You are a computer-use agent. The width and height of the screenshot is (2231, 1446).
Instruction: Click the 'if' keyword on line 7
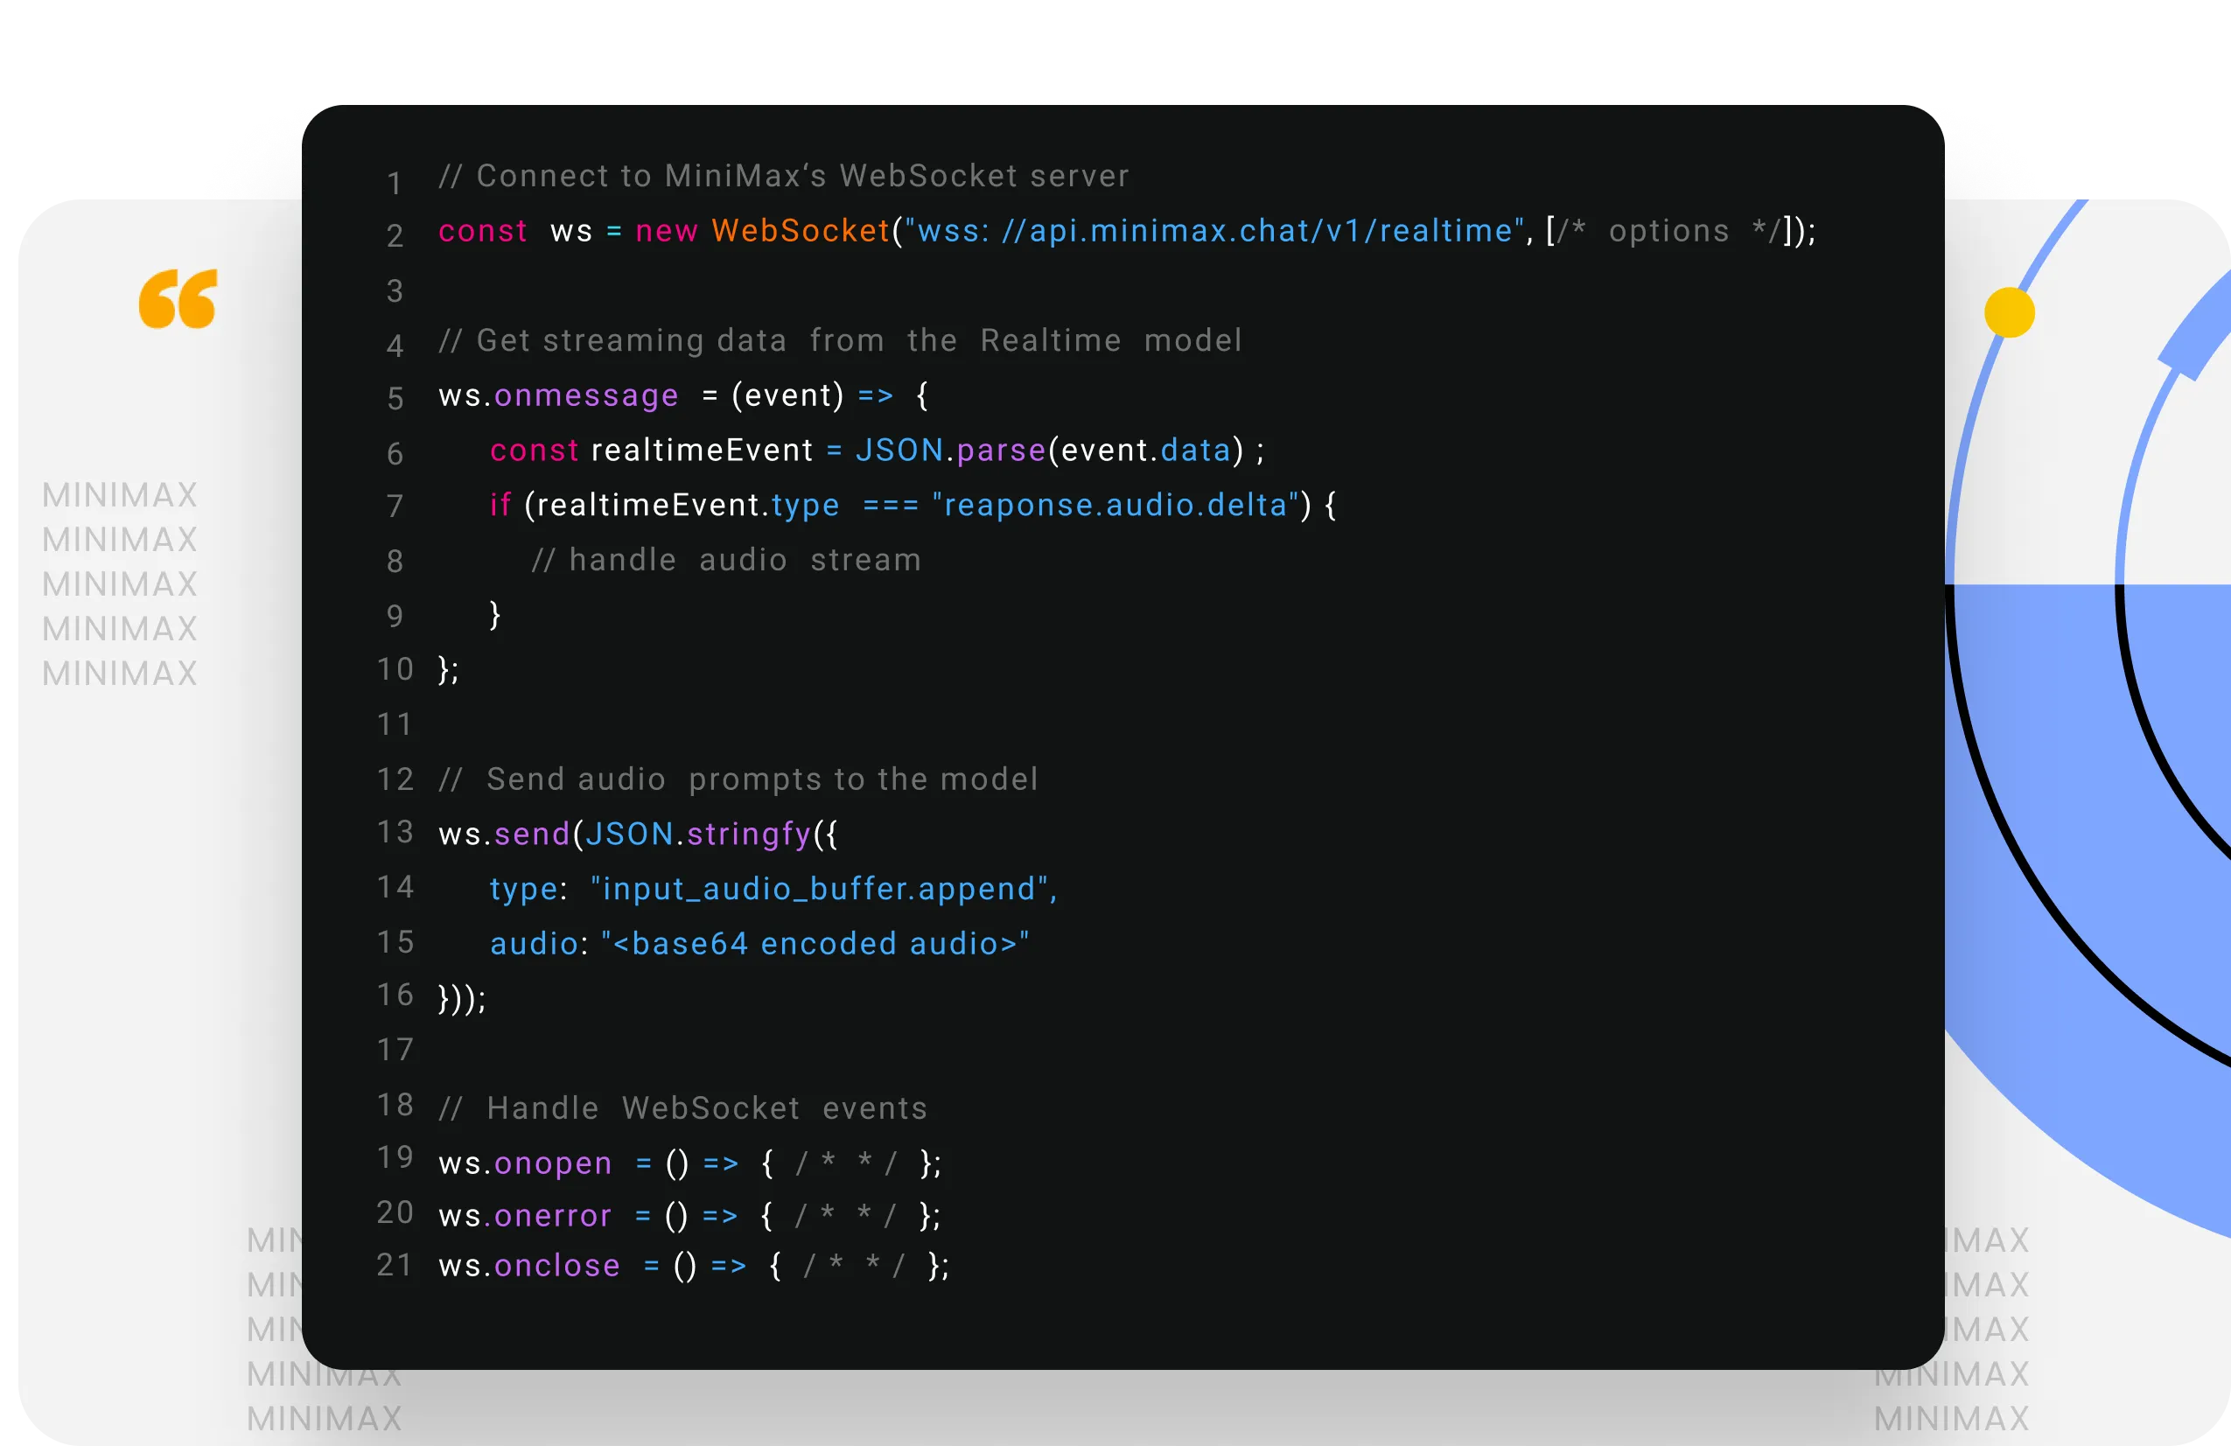[500, 506]
